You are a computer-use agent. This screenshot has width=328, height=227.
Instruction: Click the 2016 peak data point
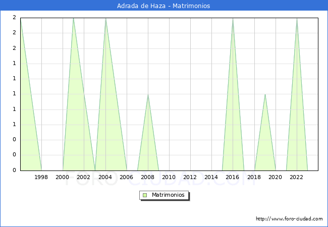tap(233, 18)
